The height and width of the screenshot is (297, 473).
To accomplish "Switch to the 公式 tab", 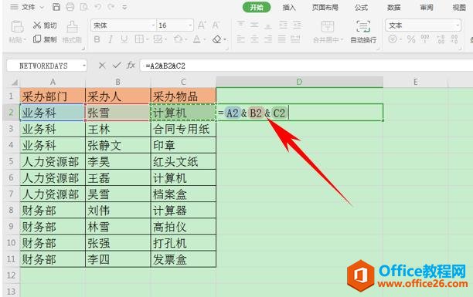I will (361, 8).
